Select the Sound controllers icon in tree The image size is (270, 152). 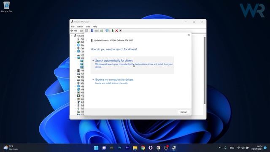coord(78,109)
